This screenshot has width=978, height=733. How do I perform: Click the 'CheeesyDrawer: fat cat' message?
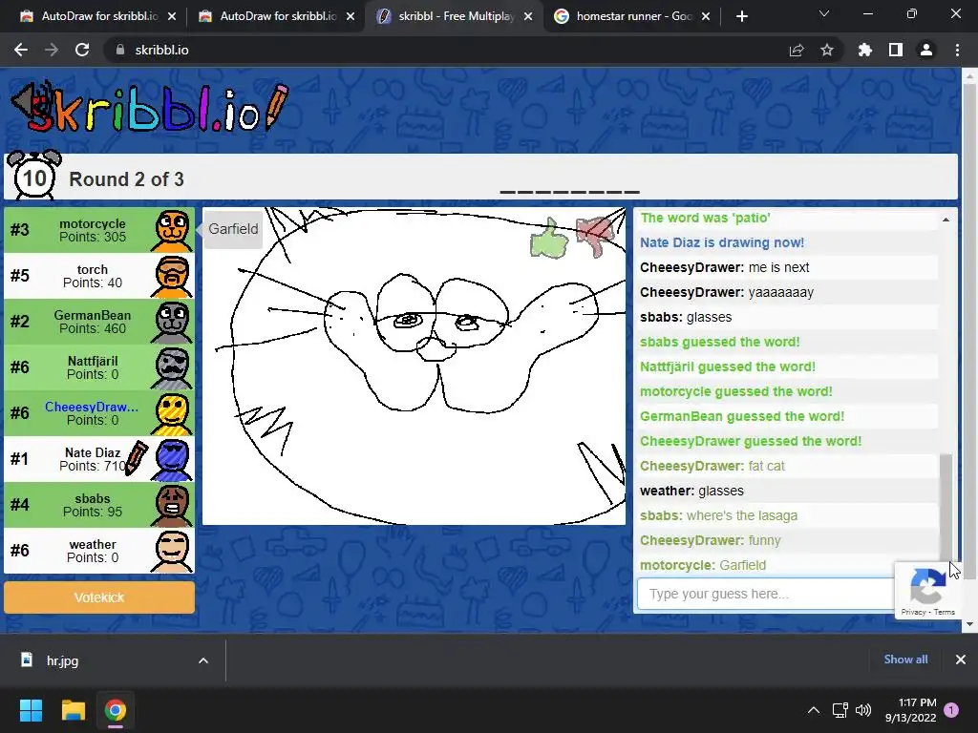pos(712,466)
